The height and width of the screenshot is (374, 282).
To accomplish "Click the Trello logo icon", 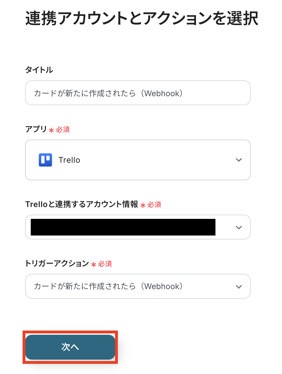I will [x=45, y=160].
